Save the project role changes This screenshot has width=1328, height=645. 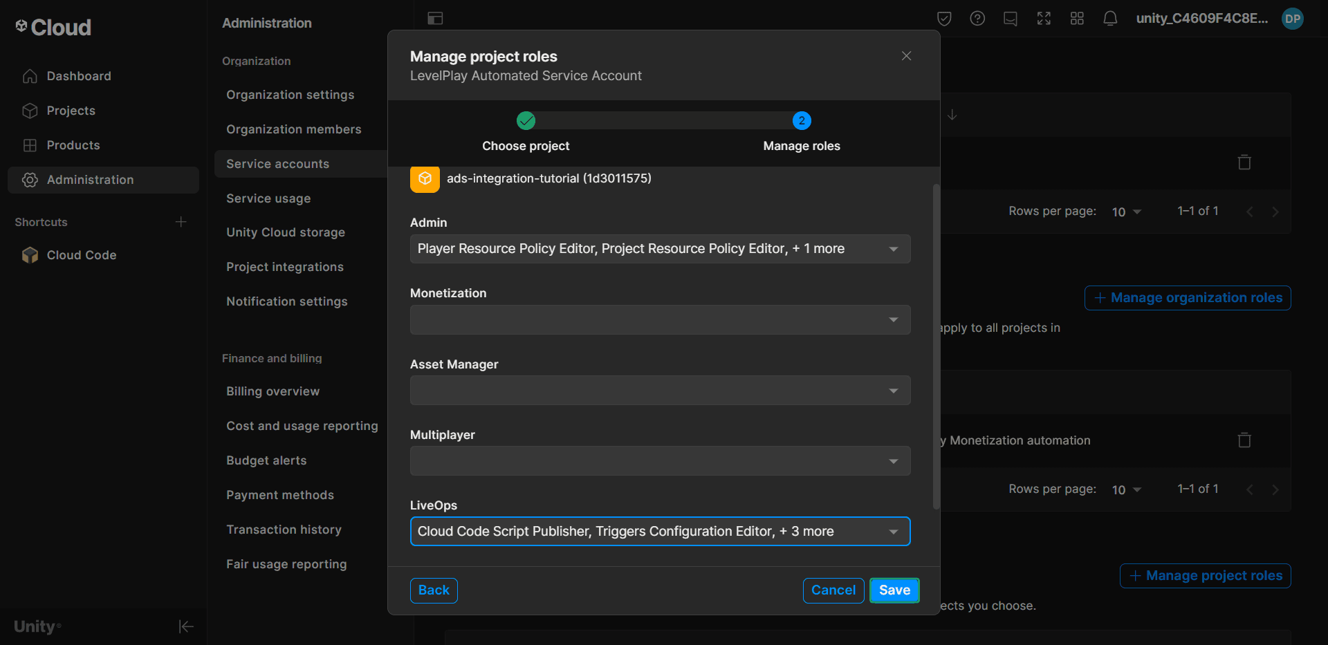click(894, 590)
